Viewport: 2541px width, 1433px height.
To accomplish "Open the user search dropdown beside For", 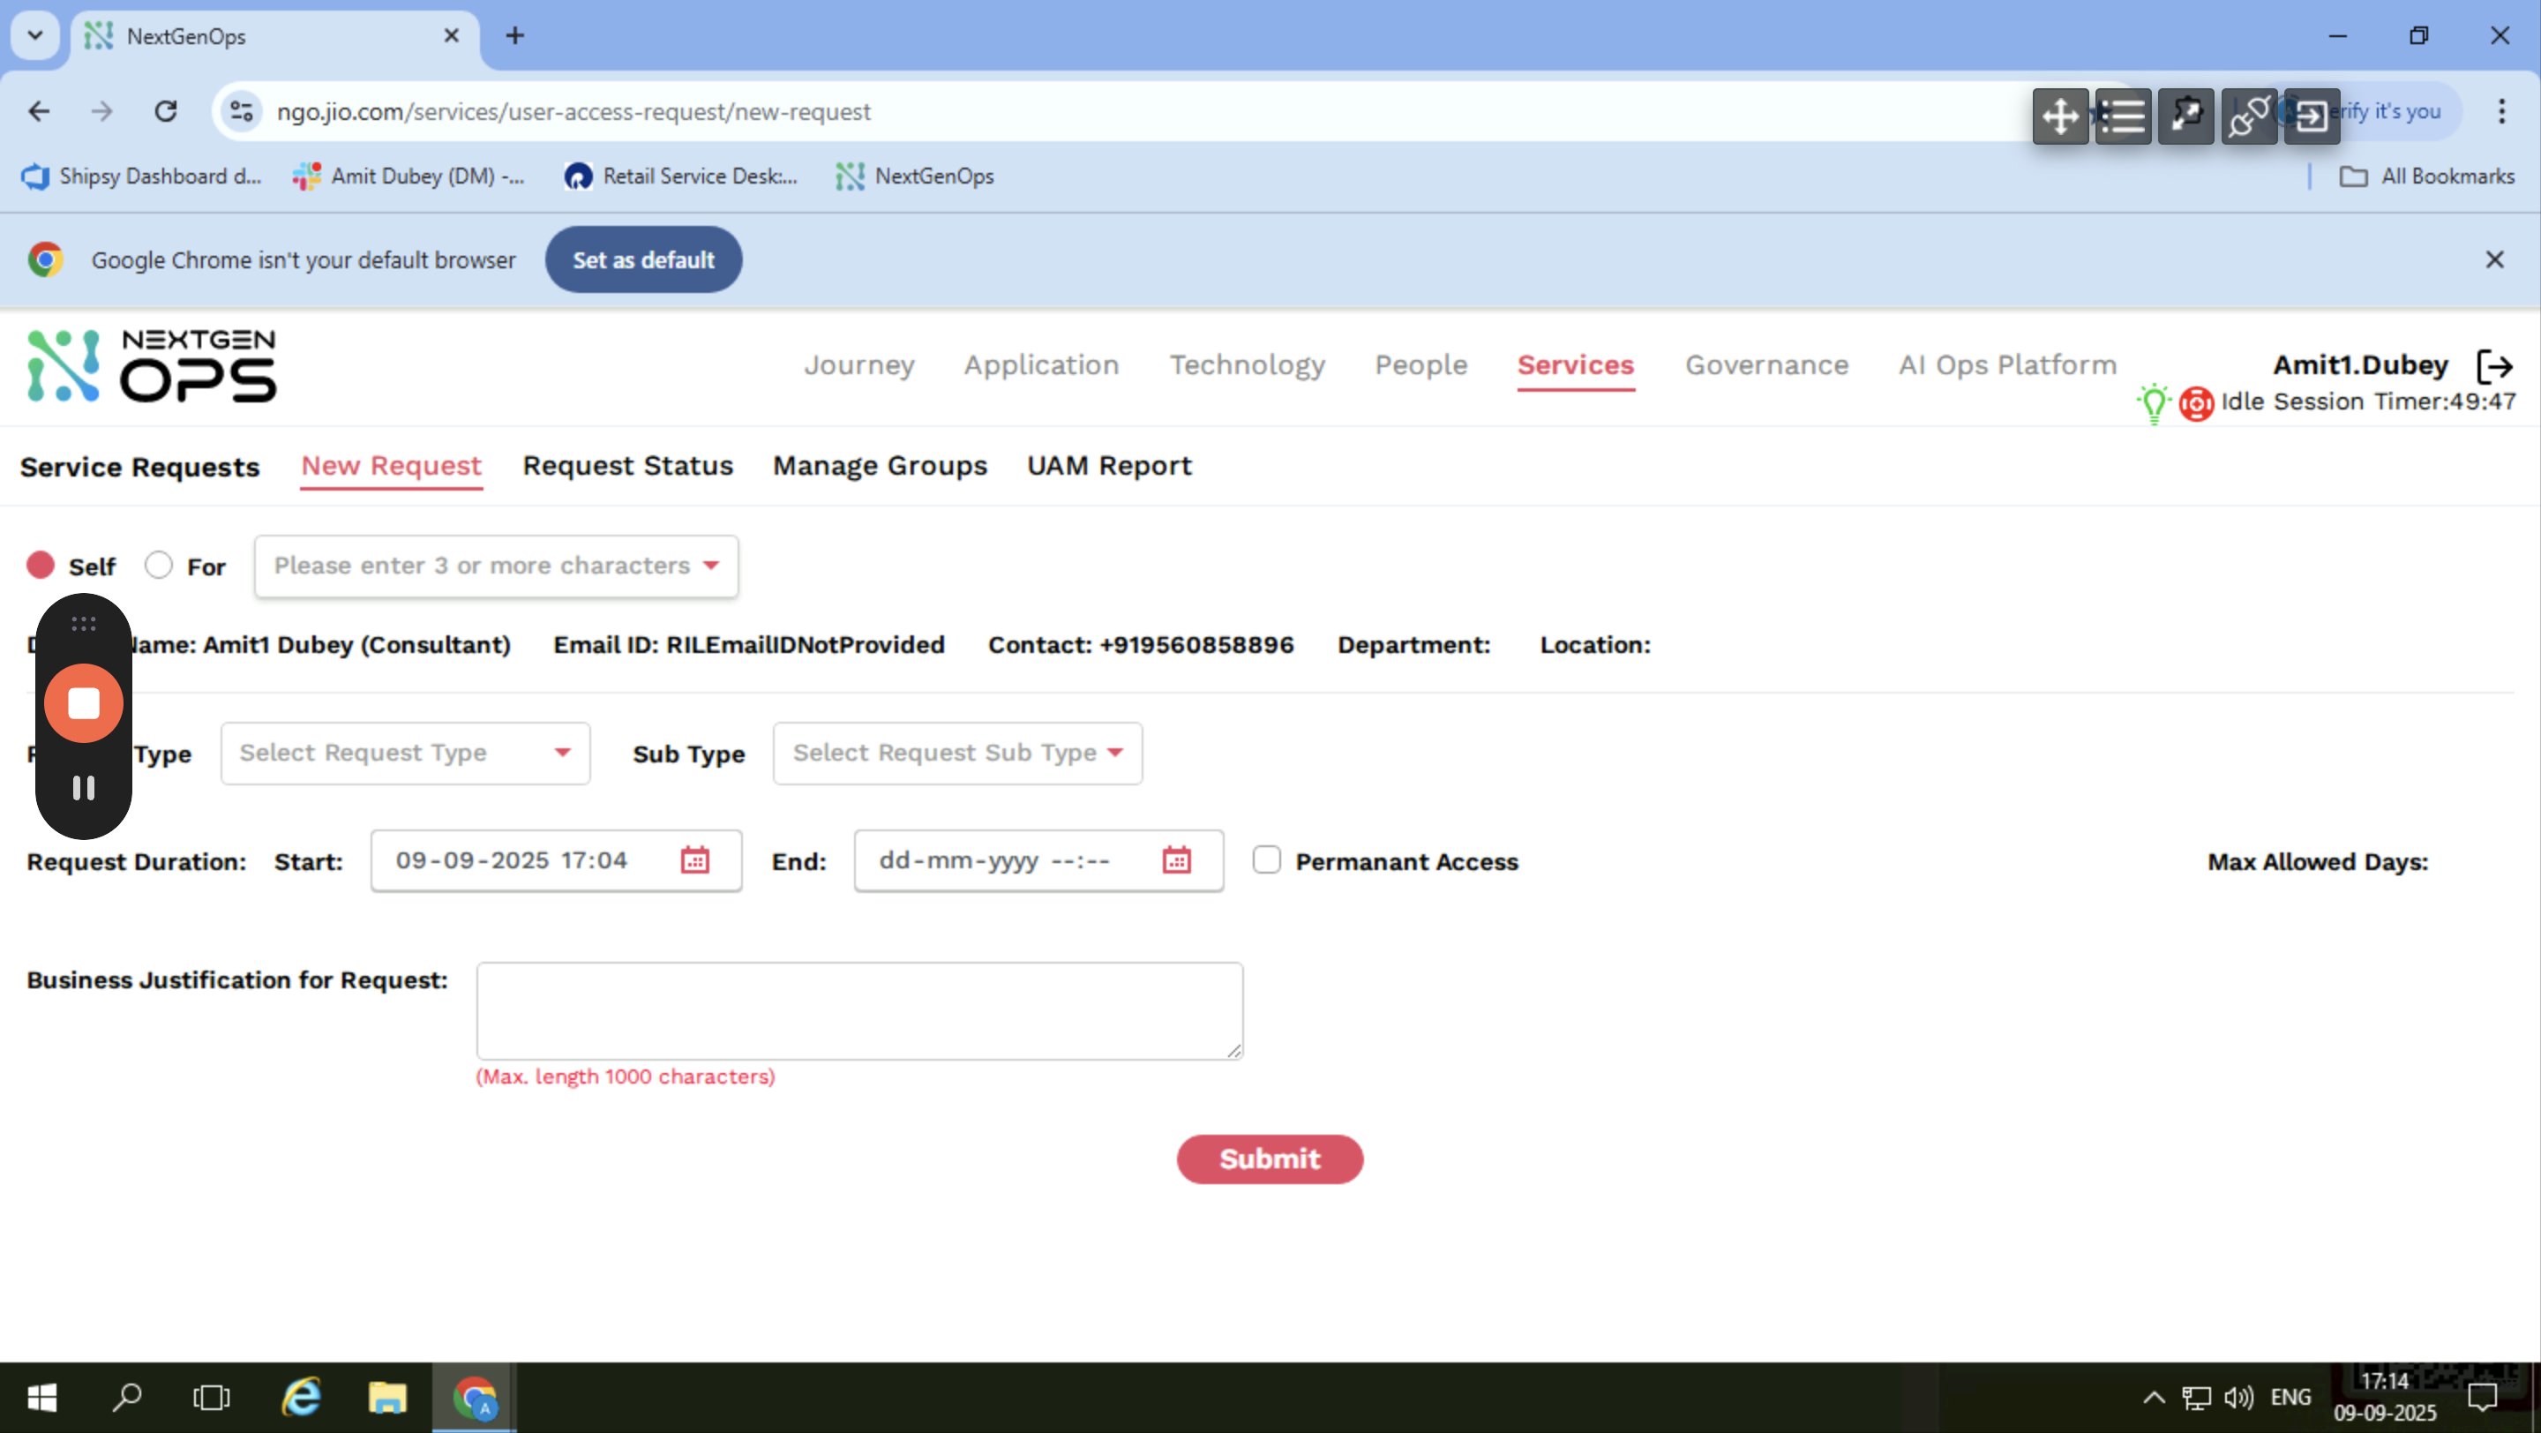I will click(x=496, y=566).
